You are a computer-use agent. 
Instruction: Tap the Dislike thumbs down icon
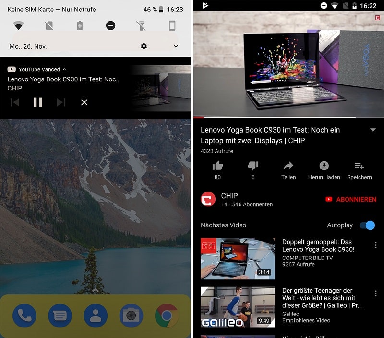pyautogui.click(x=253, y=166)
